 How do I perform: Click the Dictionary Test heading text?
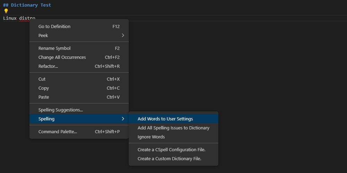click(x=31, y=5)
